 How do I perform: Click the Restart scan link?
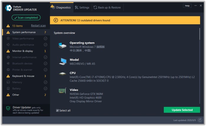(38, 25)
